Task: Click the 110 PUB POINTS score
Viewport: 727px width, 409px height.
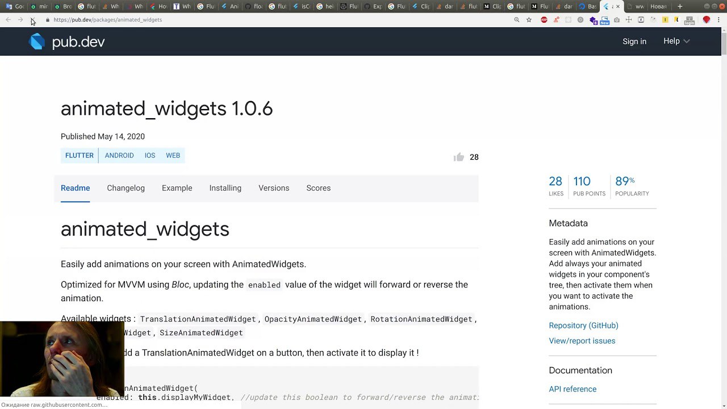Action: (x=589, y=186)
